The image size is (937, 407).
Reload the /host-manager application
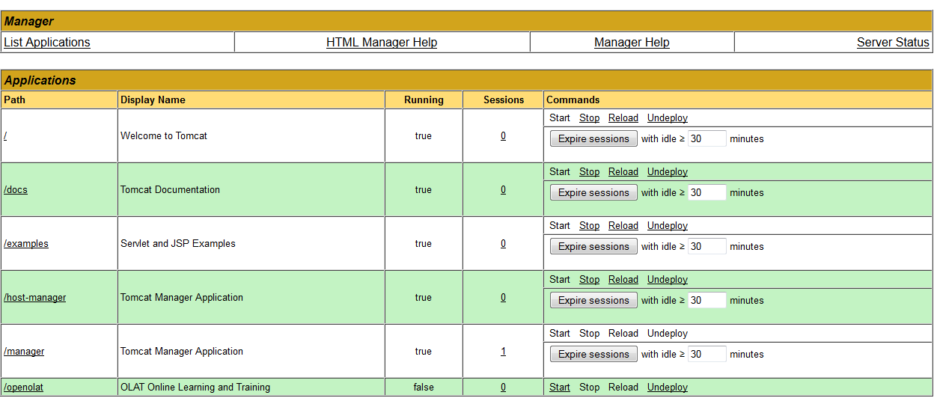(x=623, y=280)
